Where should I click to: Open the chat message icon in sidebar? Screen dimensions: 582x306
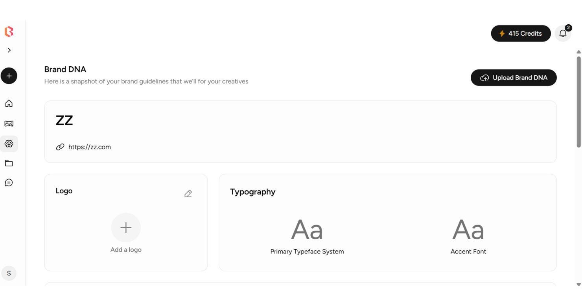(9, 182)
